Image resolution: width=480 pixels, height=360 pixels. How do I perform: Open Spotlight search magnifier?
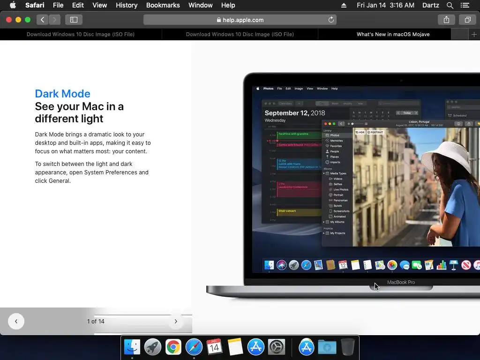pos(450,5)
